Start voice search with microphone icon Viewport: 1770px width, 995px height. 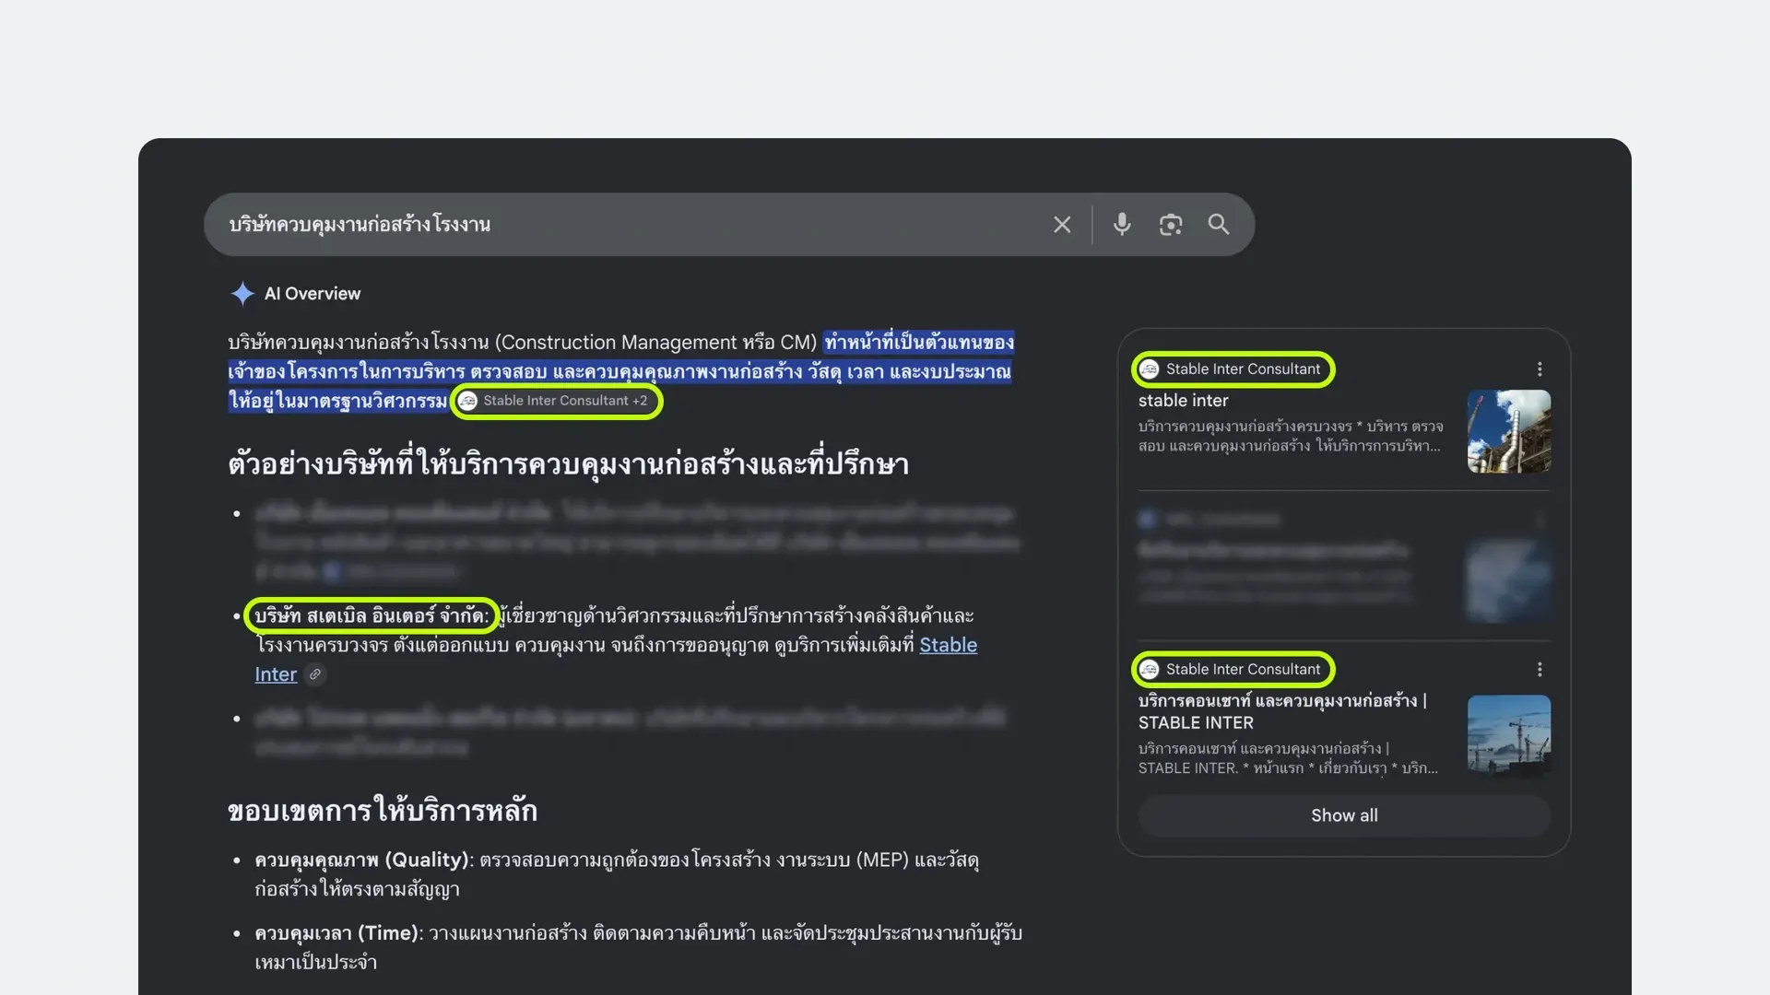coord(1122,225)
